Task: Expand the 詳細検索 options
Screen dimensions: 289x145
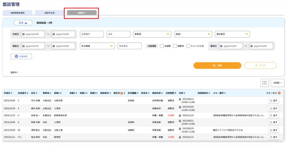Action: tap(21, 56)
